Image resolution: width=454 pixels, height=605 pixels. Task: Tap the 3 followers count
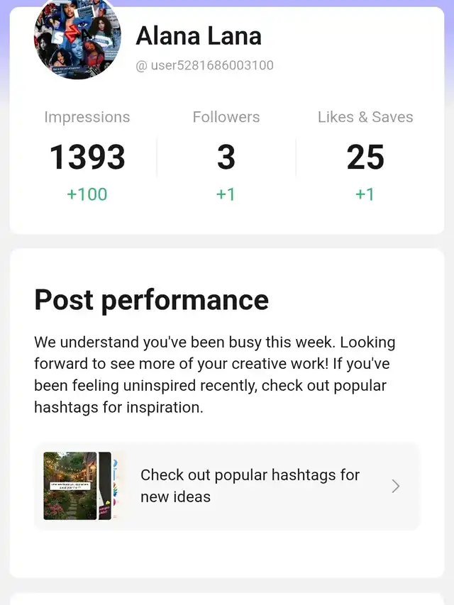pyautogui.click(x=226, y=157)
